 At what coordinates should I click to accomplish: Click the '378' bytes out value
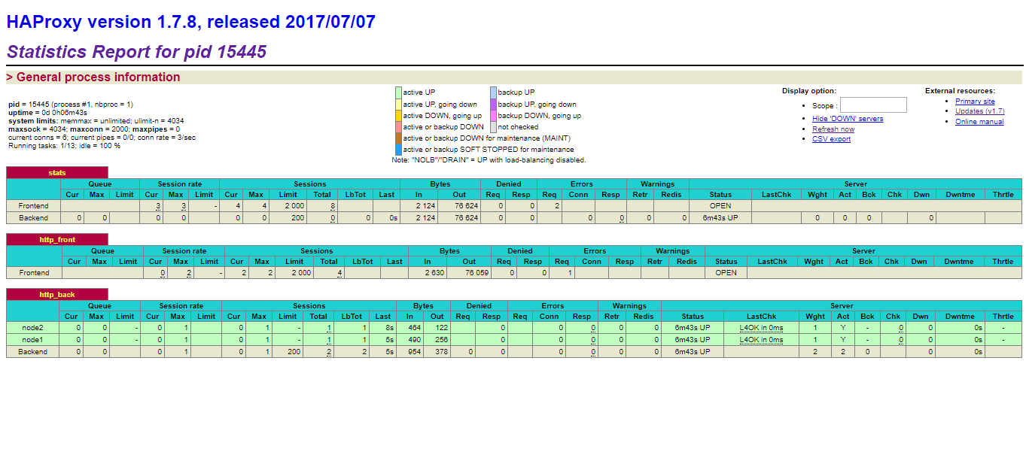point(441,352)
